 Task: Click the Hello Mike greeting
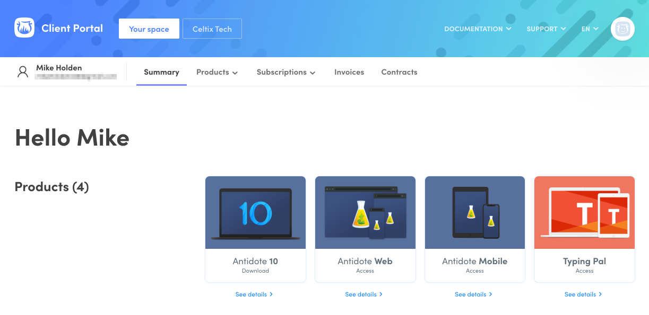72,138
